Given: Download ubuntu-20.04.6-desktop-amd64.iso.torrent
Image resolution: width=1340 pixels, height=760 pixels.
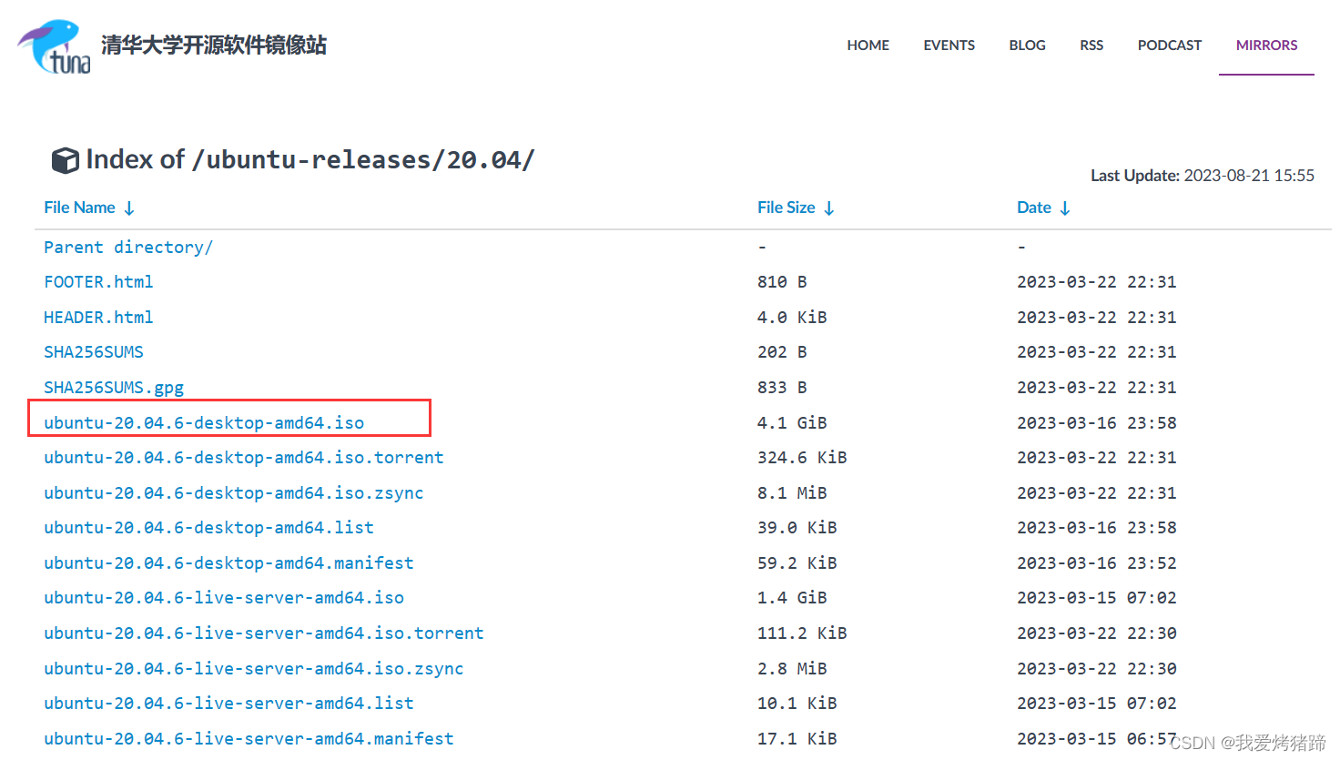Looking at the screenshot, I should tap(244, 458).
